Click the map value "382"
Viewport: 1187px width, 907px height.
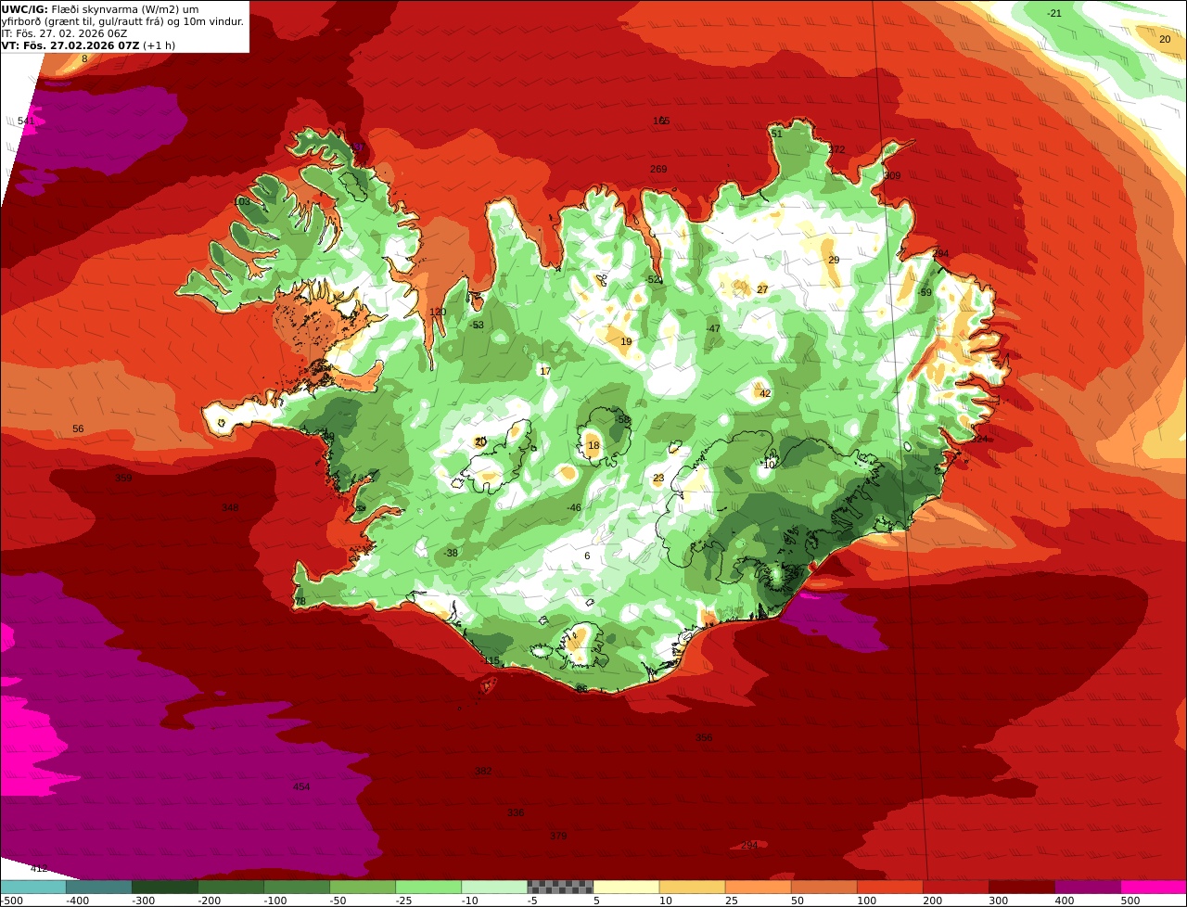pos(483,771)
